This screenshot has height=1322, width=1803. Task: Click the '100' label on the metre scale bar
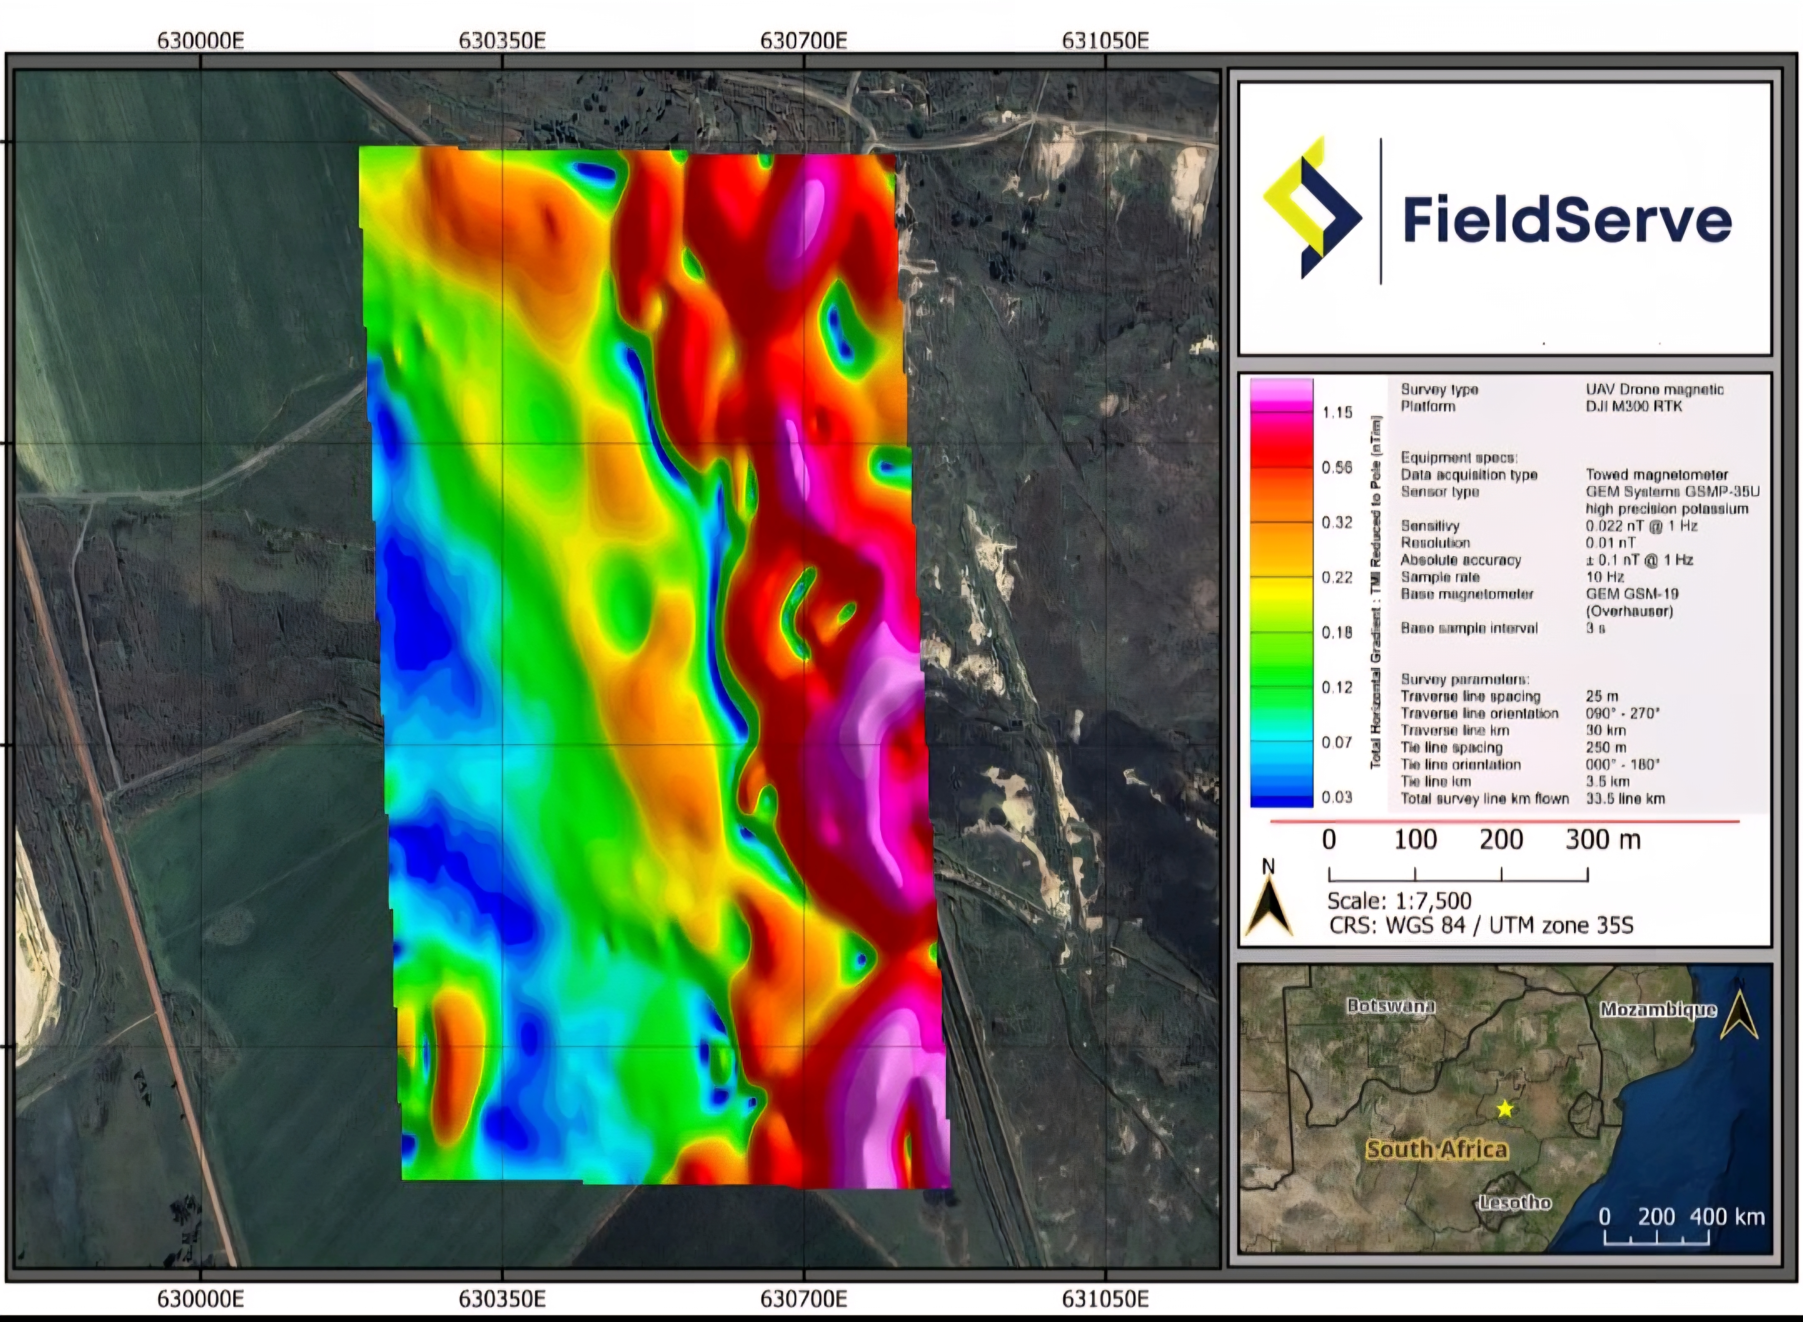click(x=1415, y=840)
